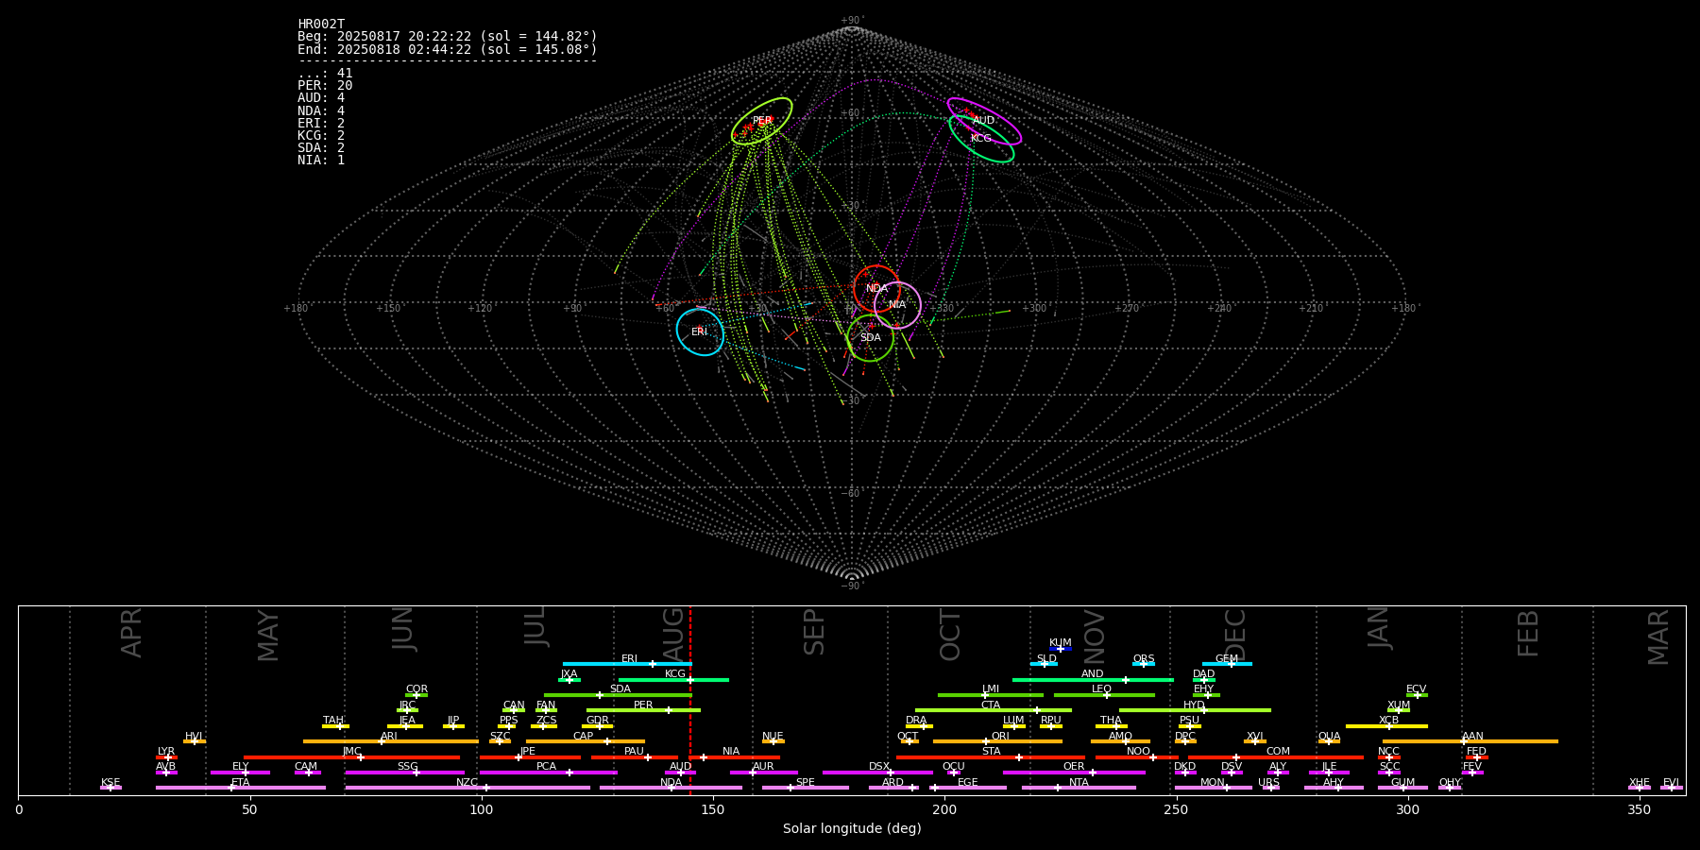Click the 'Solar longitude (deg)' axis label

852,828
